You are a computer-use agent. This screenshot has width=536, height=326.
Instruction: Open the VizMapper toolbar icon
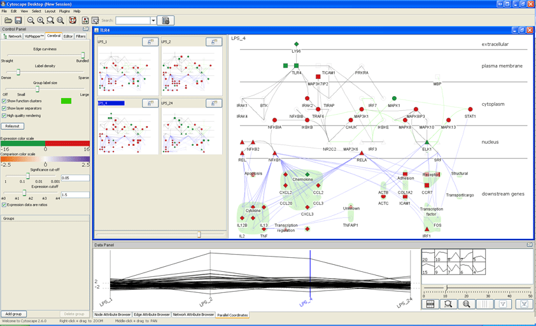(x=85, y=20)
